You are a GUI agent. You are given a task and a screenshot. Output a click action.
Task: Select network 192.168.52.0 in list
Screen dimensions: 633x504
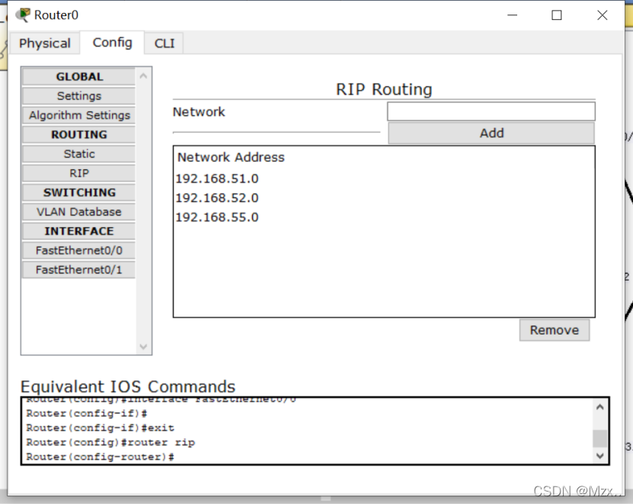tap(217, 198)
